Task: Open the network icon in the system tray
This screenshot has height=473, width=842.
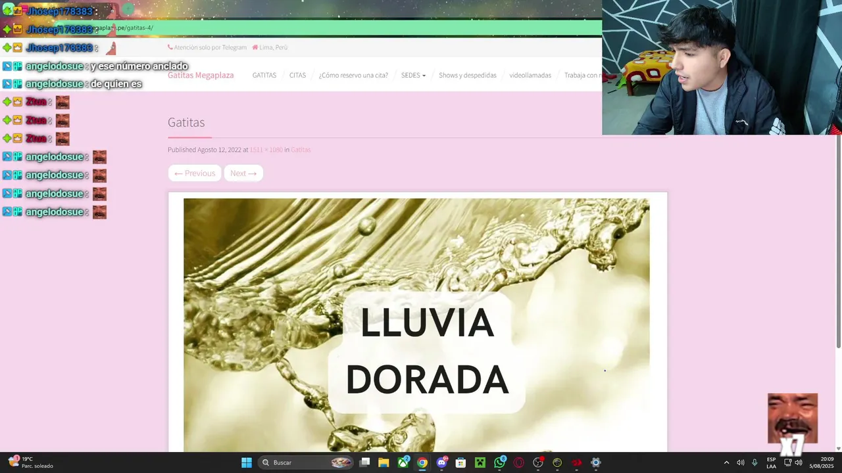Action: (787, 462)
